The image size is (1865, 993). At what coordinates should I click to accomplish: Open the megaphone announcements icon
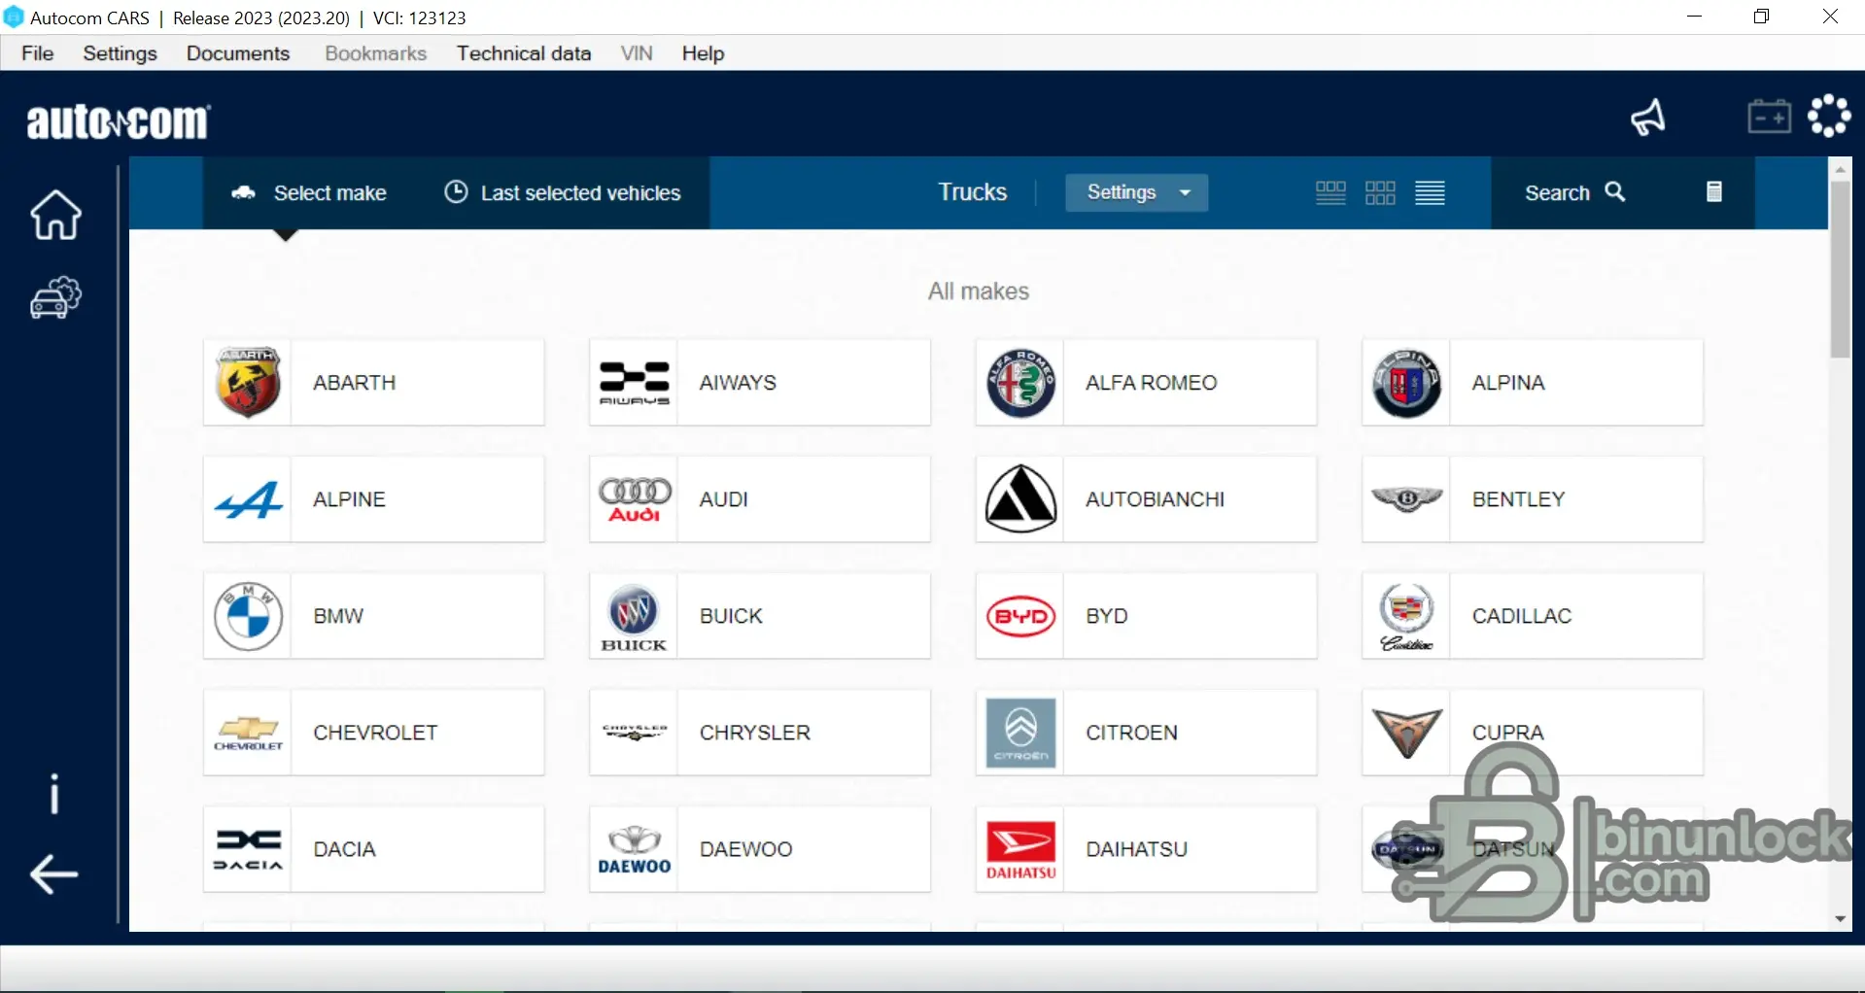(x=1647, y=118)
